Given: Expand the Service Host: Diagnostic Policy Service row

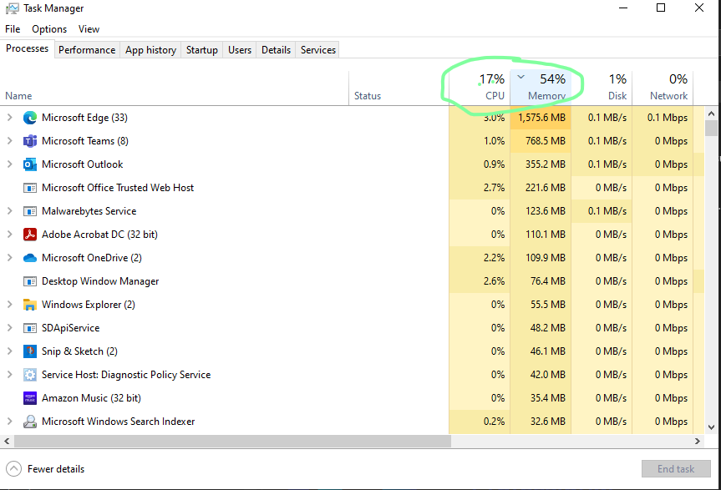Looking at the screenshot, I should coord(10,375).
